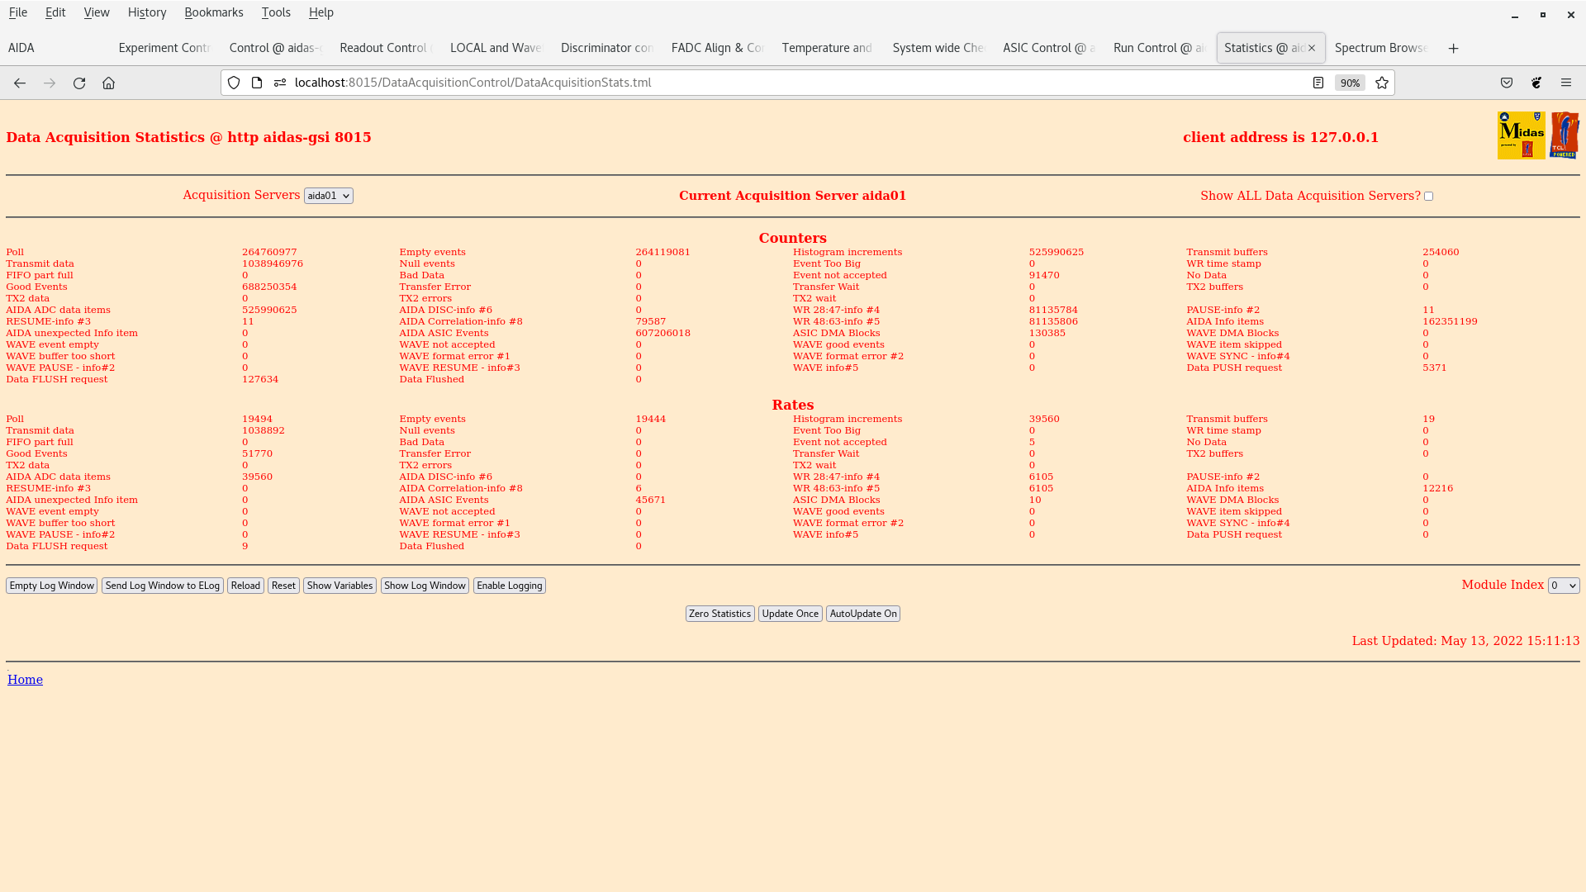Open Acquisition Servers aida01 dropdown
Image resolution: width=1586 pixels, height=892 pixels.
pos(328,196)
